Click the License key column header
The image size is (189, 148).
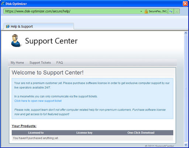click(84, 133)
